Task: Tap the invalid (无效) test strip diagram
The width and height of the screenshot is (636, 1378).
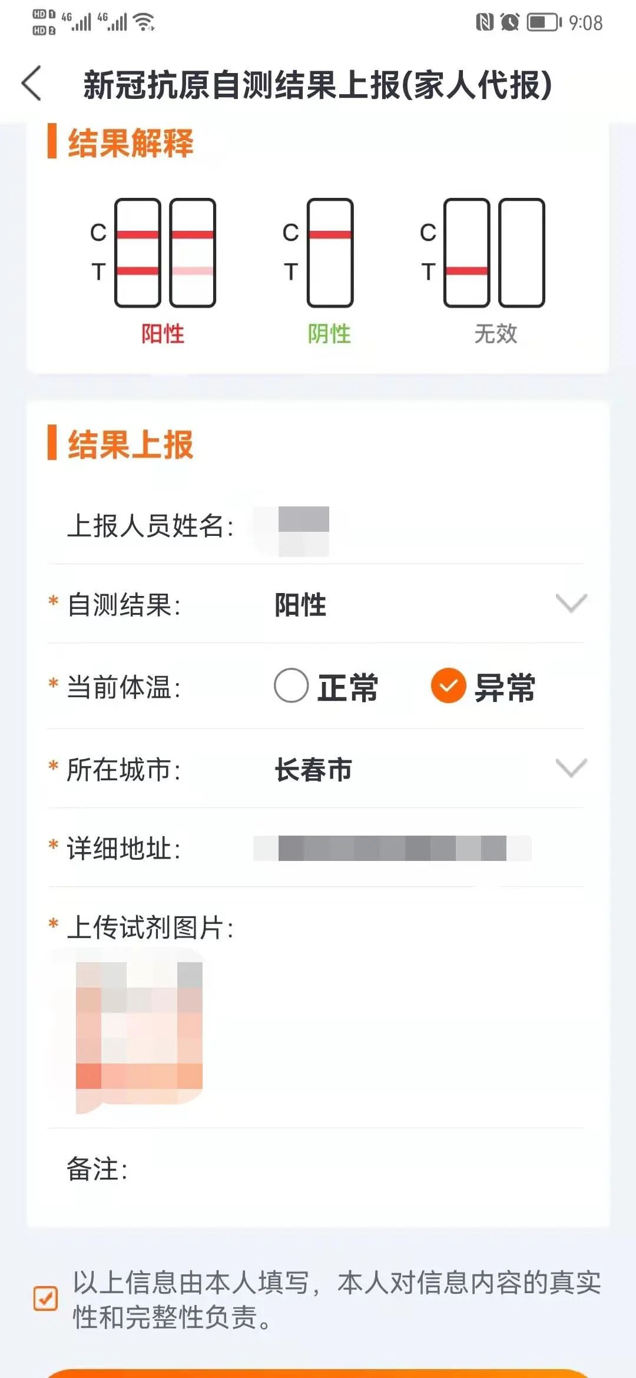Action: click(494, 253)
